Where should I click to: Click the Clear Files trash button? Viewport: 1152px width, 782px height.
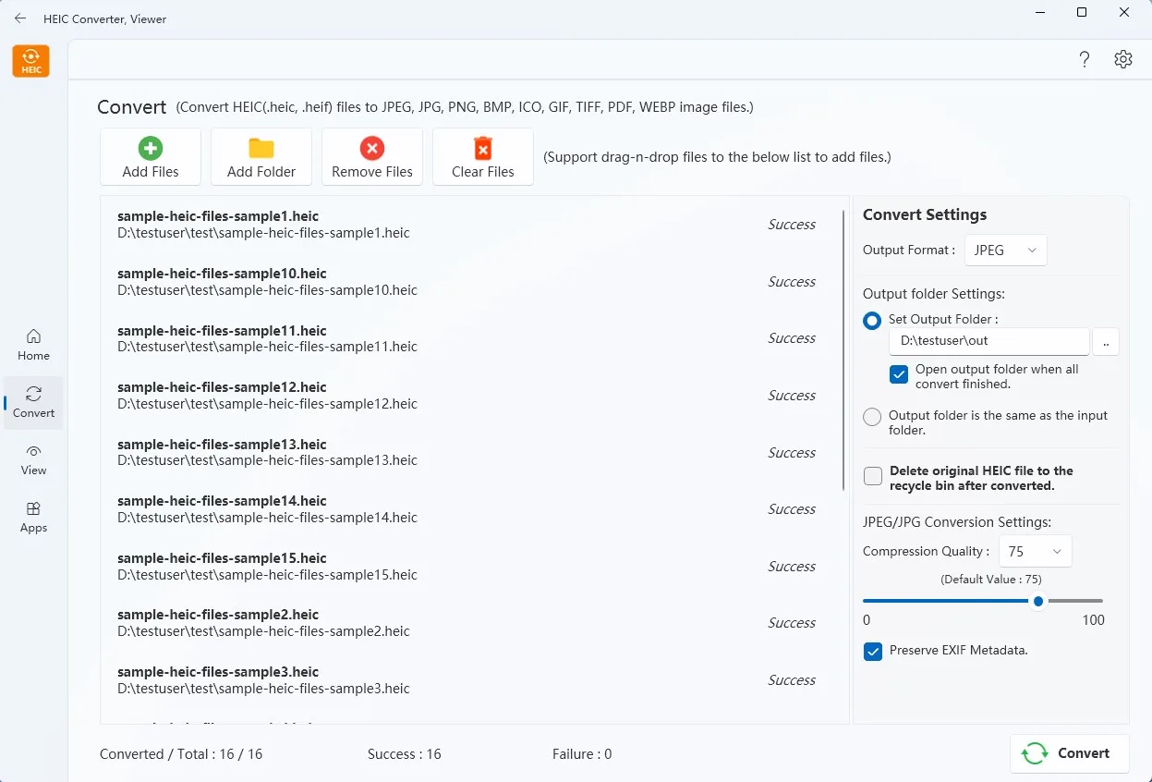click(483, 157)
